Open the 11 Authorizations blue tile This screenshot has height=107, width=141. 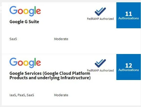[129, 15]
